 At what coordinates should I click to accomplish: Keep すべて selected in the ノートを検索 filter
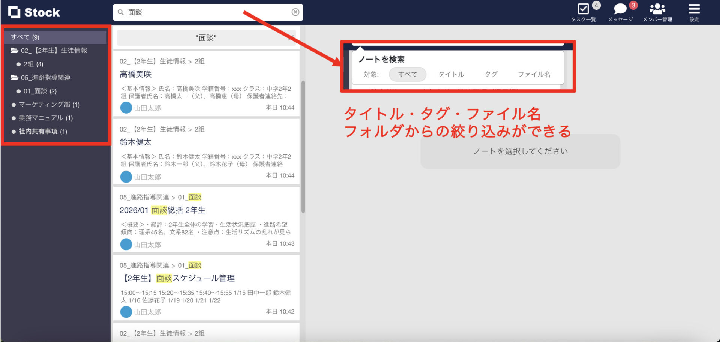coord(407,74)
